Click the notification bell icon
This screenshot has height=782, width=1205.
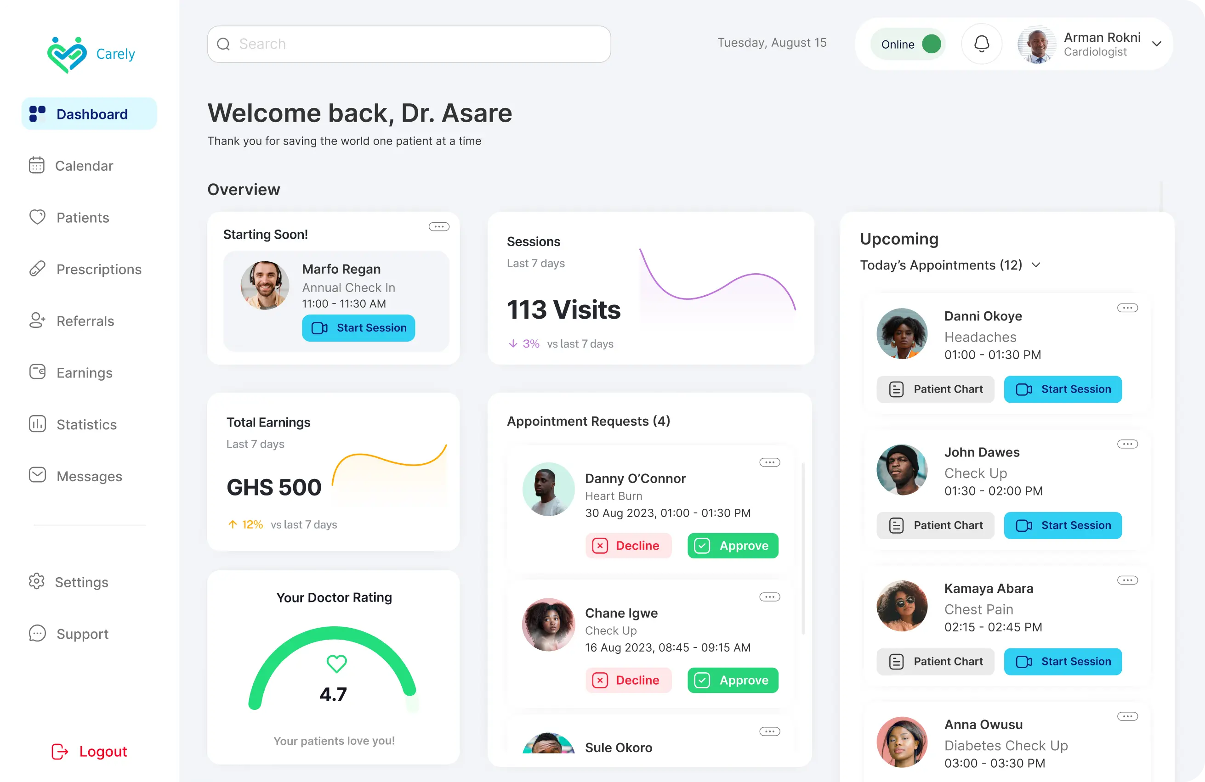click(981, 44)
